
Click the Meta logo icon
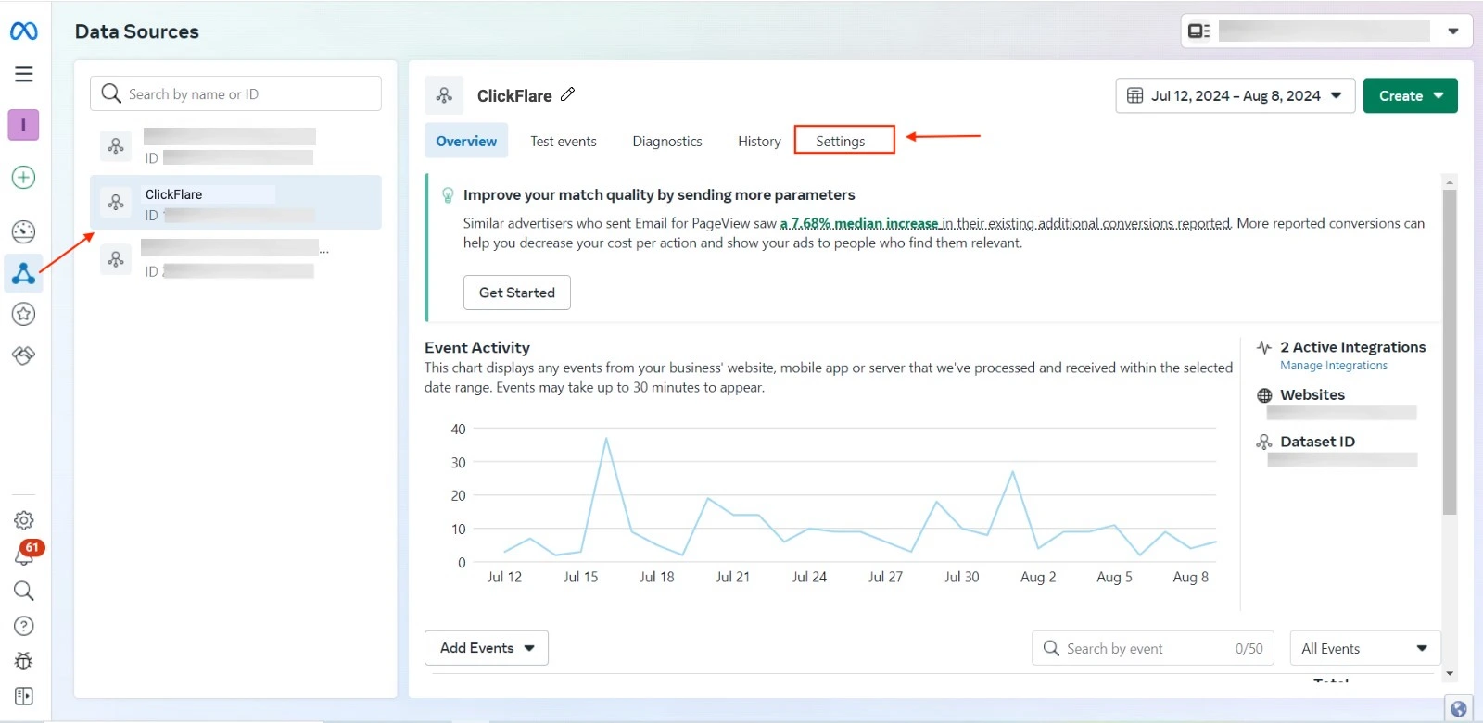(x=24, y=31)
